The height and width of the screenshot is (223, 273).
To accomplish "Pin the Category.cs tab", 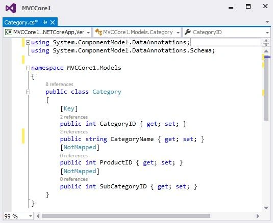I will pos(45,22).
